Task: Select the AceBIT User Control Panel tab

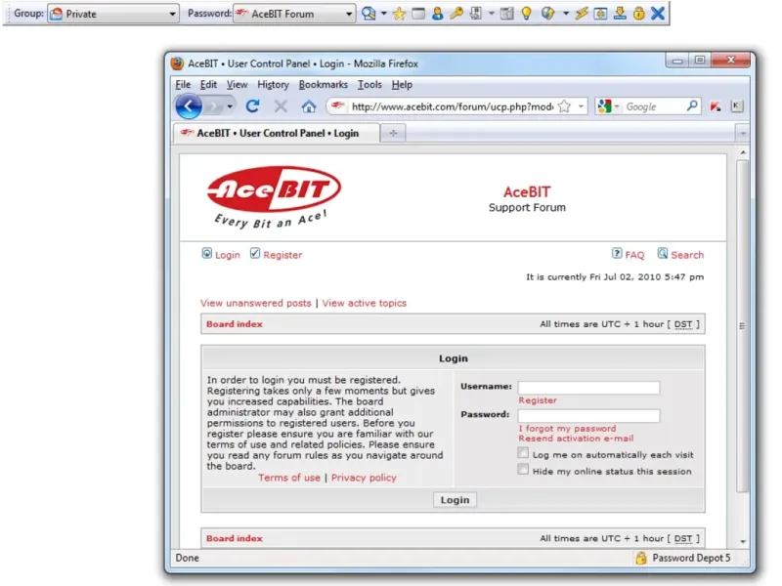Action: click(277, 133)
